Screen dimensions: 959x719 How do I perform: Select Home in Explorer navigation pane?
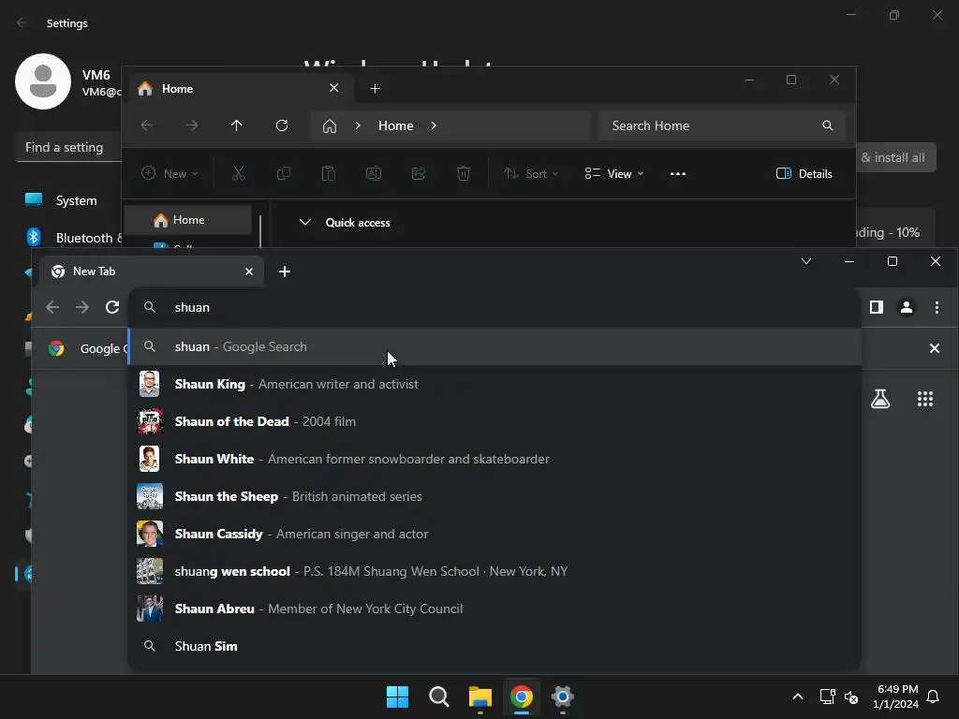[x=187, y=220]
